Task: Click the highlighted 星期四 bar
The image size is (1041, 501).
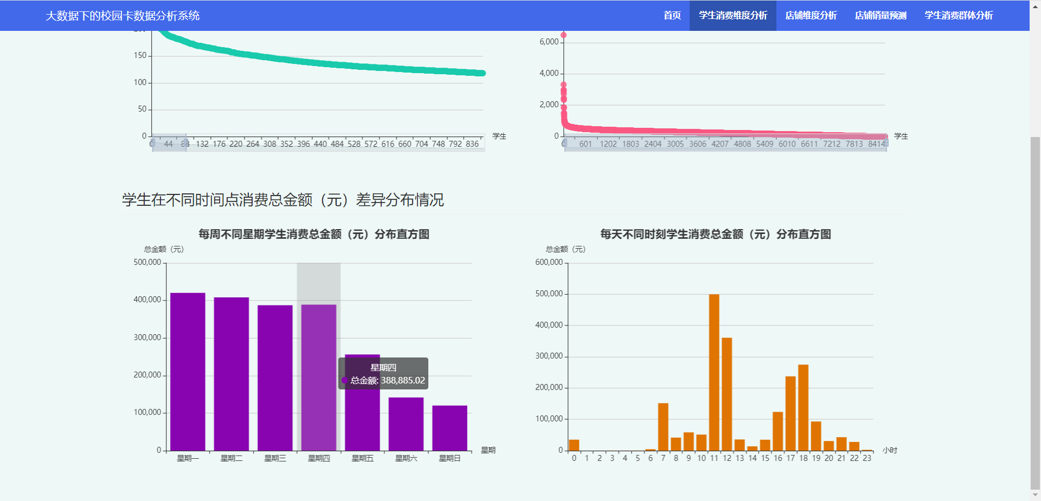Action: coord(319,378)
